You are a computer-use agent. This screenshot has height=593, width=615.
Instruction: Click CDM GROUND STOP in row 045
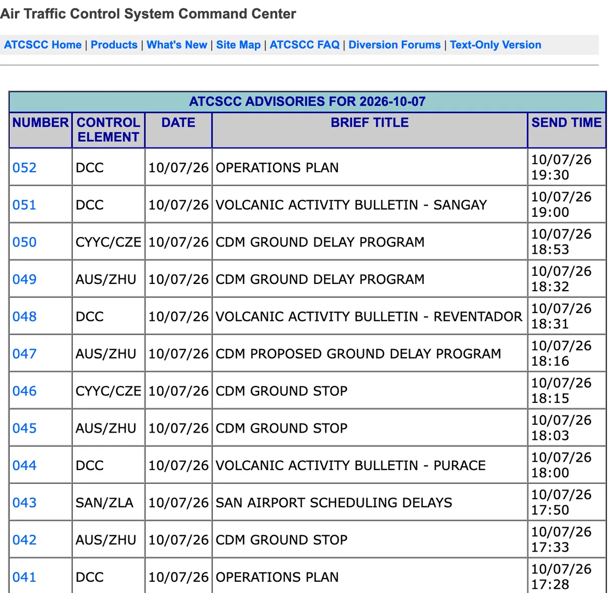point(281,428)
